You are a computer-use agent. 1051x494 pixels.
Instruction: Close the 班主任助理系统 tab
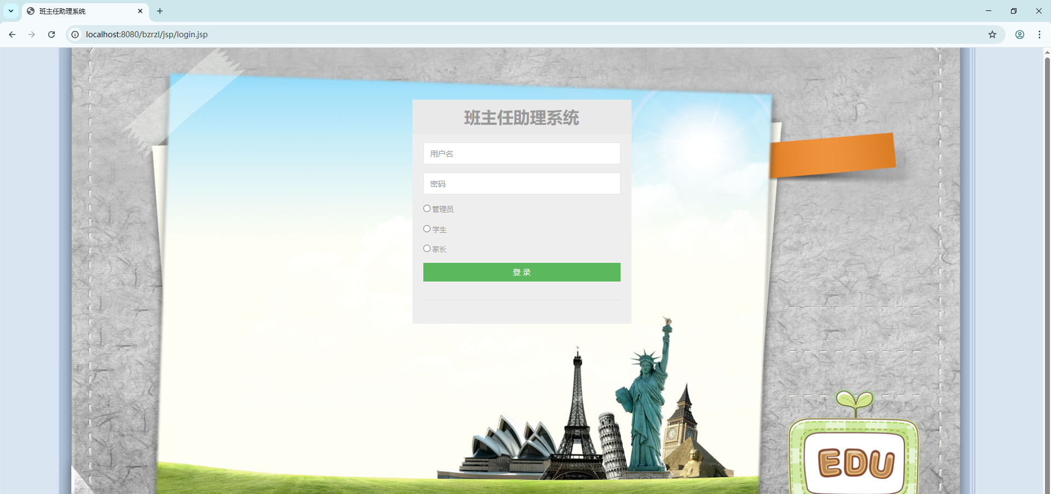[x=140, y=11]
